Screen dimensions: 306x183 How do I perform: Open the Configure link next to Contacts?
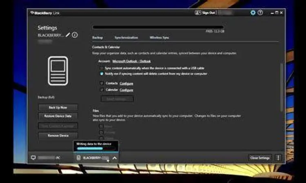pos(126,83)
